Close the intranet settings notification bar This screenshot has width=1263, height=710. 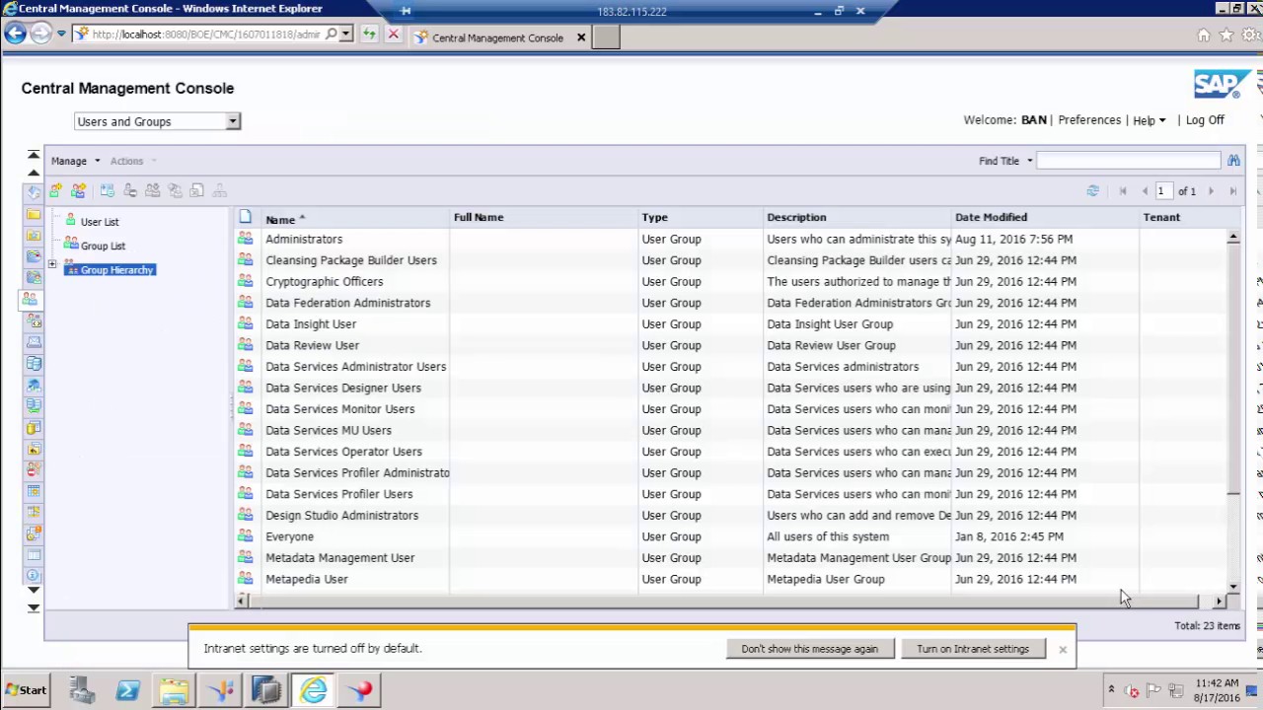tap(1063, 650)
